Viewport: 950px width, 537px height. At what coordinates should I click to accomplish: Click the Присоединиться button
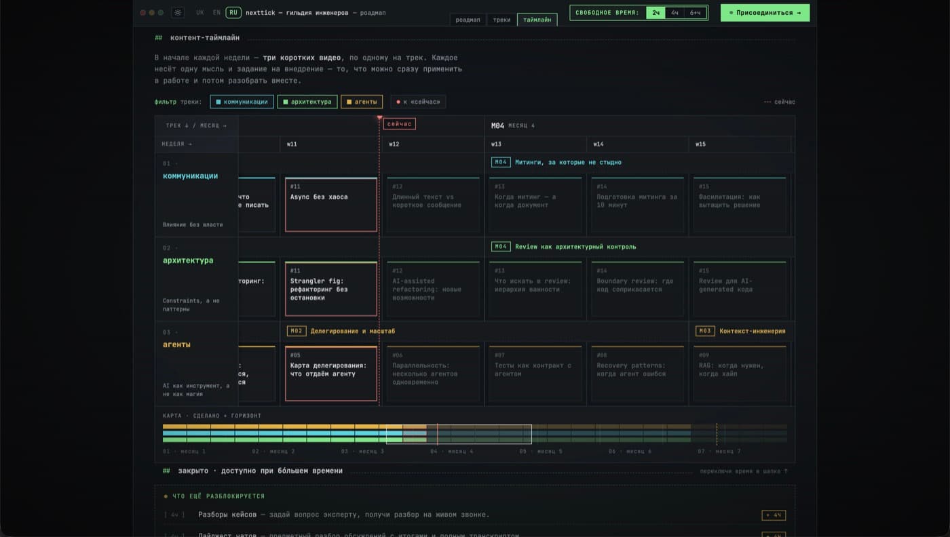[765, 12]
